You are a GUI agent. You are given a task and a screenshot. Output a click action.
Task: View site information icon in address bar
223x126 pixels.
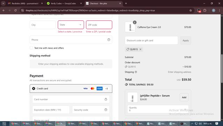tap(22, 10)
